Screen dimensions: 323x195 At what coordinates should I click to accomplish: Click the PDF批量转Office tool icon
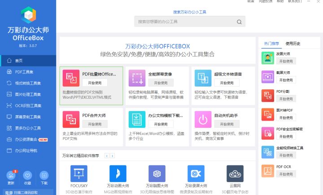(x=71, y=78)
